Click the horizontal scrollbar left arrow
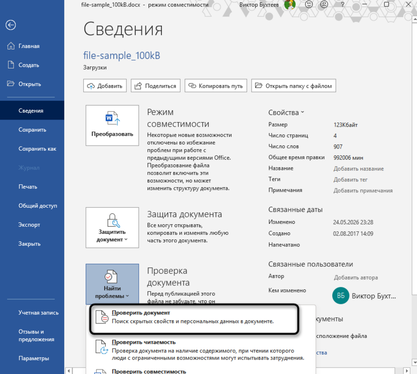 (69, 371)
